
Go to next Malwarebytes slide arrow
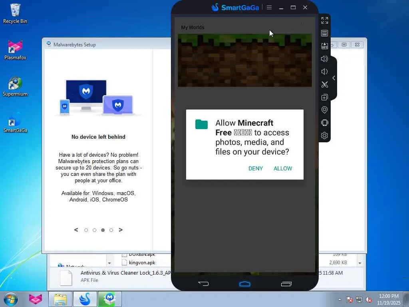pyautogui.click(x=121, y=230)
